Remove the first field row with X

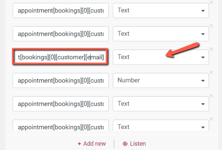click(x=211, y=2)
